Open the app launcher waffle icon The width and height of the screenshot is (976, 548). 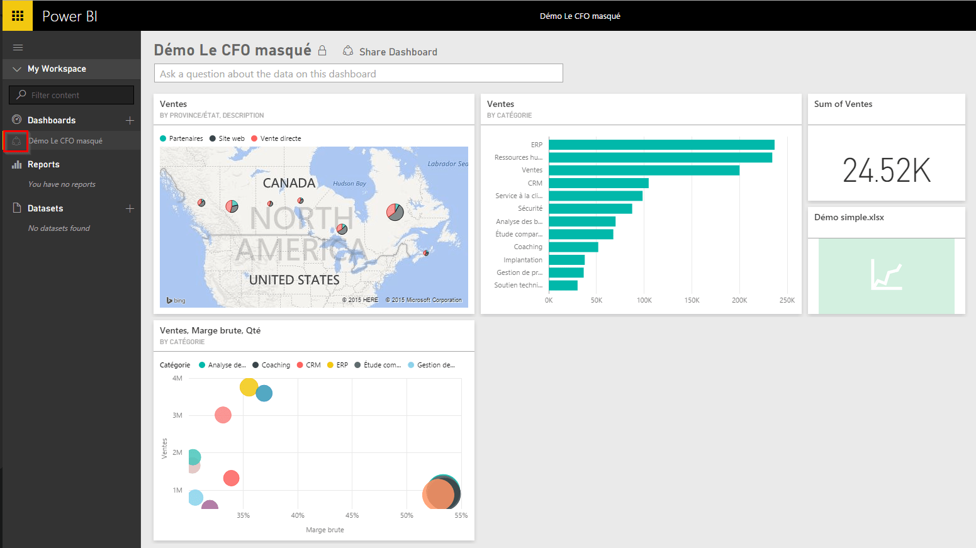point(18,16)
